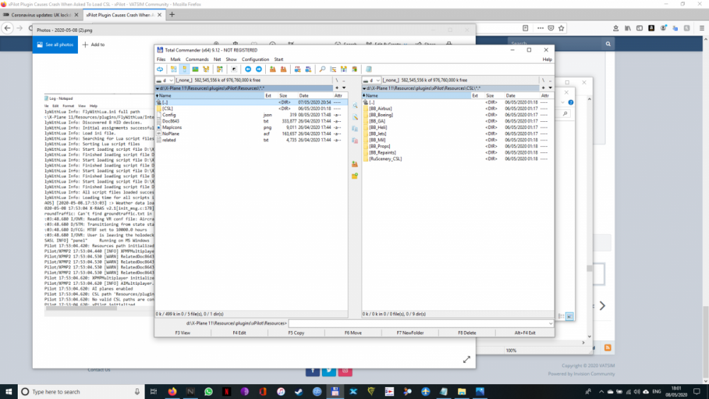Expand the command line history dropdown
The height and width of the screenshot is (399, 709).
tap(549, 323)
